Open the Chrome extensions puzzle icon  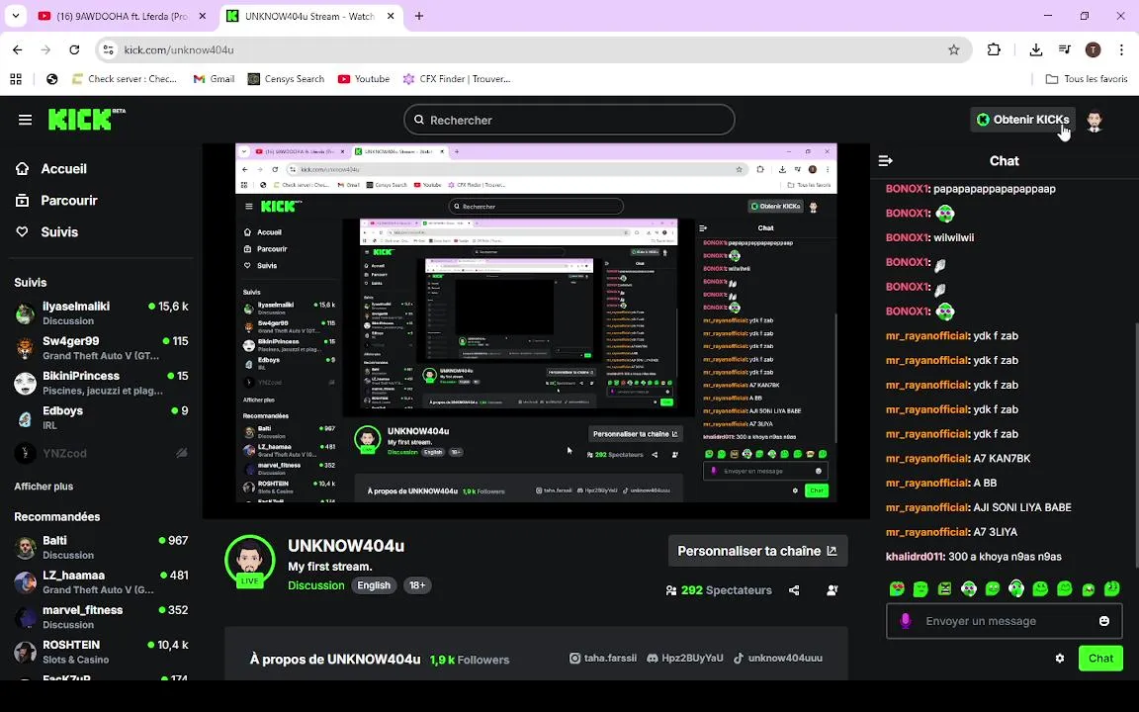tap(994, 49)
